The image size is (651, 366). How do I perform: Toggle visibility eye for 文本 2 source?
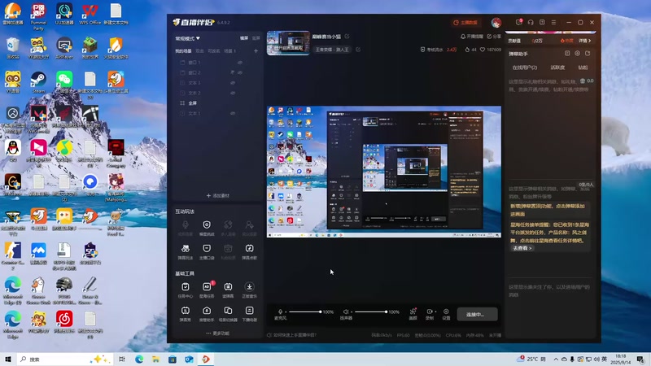tap(233, 93)
